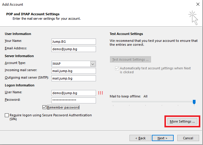The image size is (203, 145).
Task: Close the Add Account dialog
Action: 198,4
